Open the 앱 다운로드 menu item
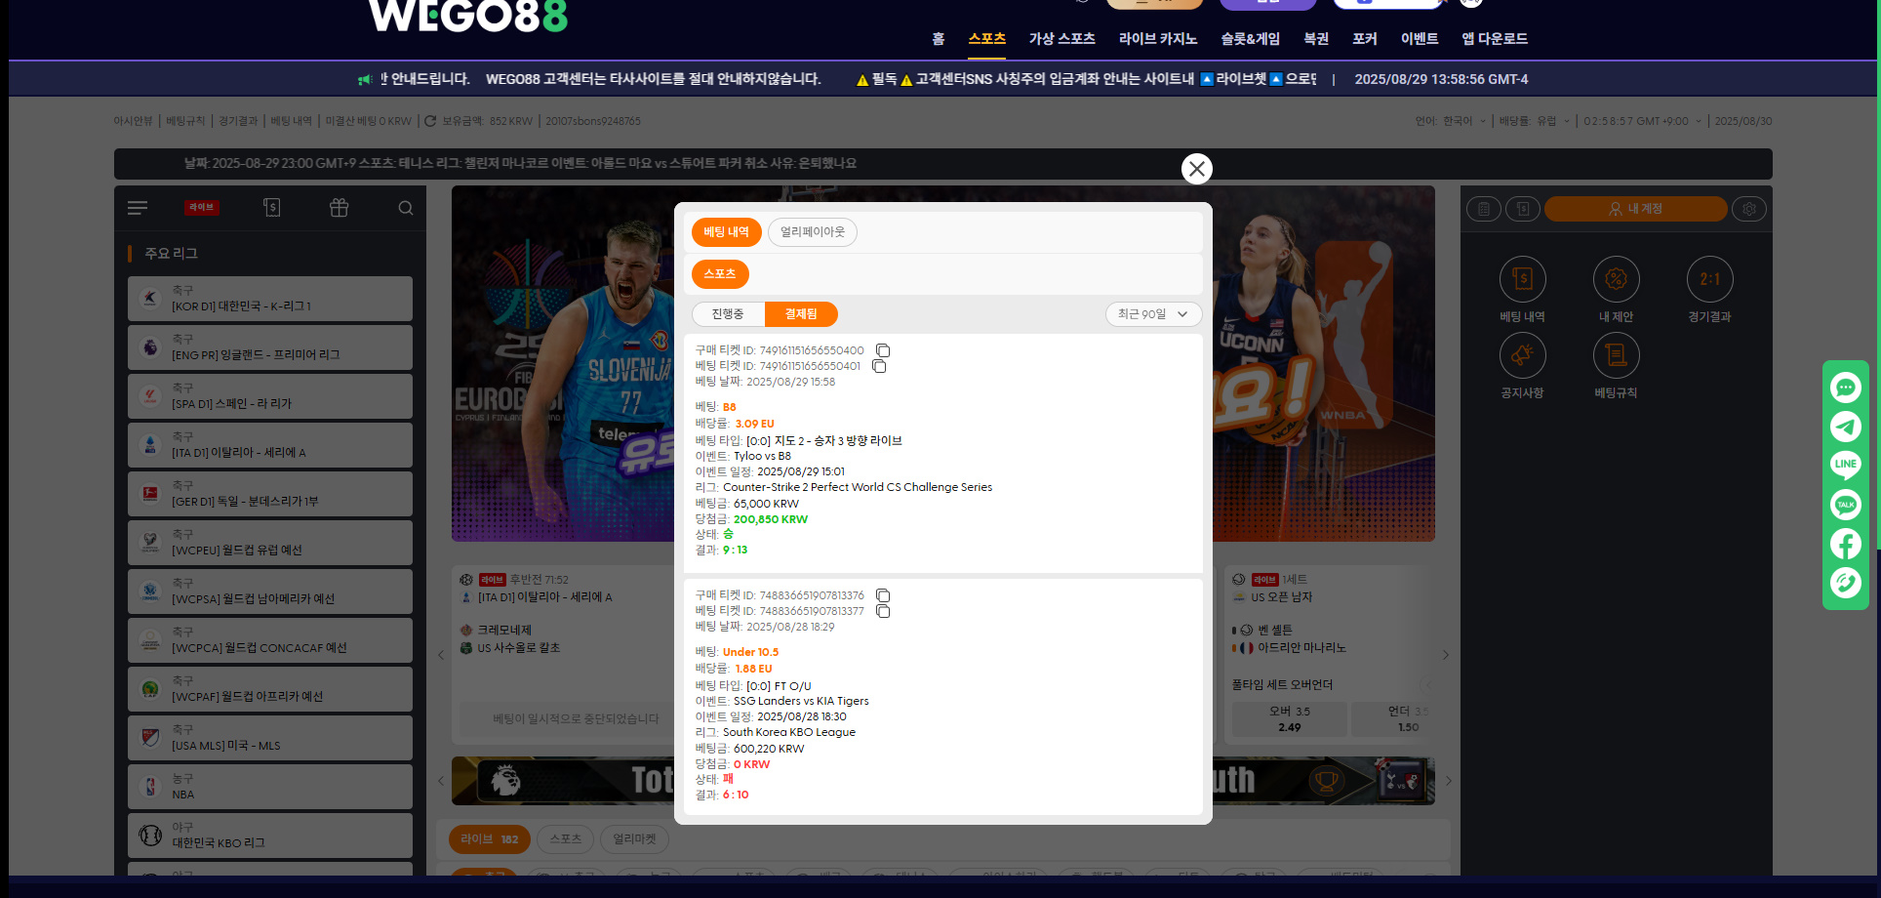Image resolution: width=1881 pixels, height=898 pixels. click(x=1495, y=39)
